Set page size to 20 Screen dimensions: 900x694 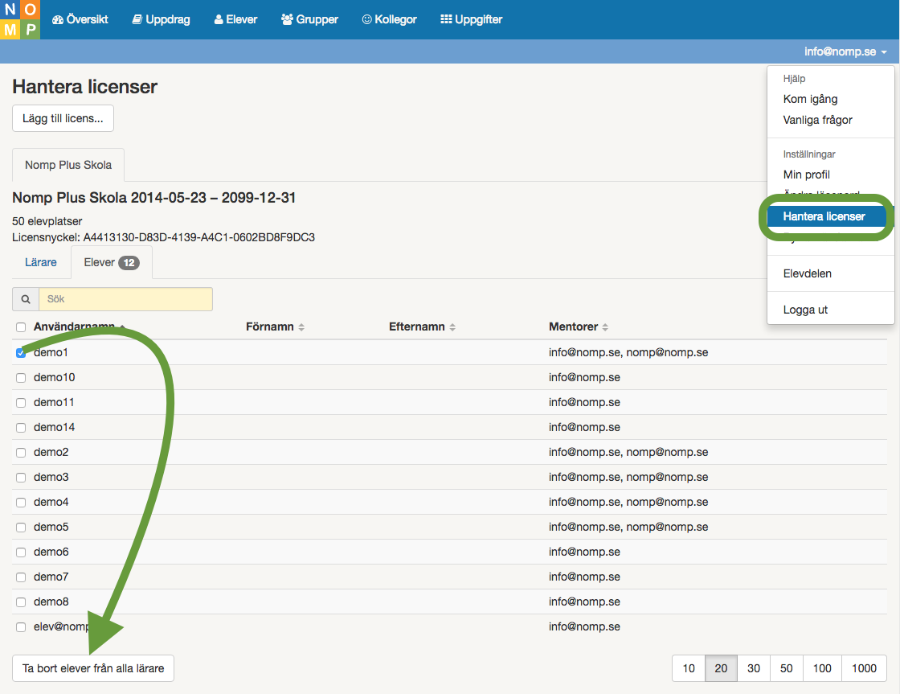(721, 668)
